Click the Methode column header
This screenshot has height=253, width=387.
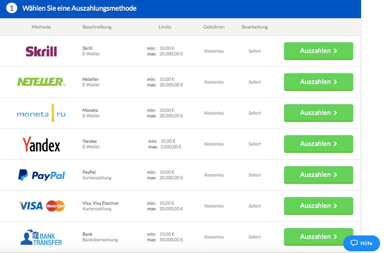[41, 27]
